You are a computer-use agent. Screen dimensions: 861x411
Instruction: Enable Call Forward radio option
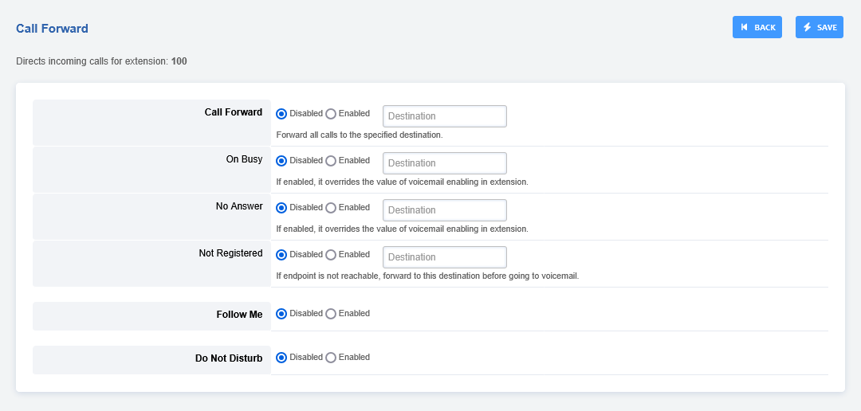[x=331, y=114]
